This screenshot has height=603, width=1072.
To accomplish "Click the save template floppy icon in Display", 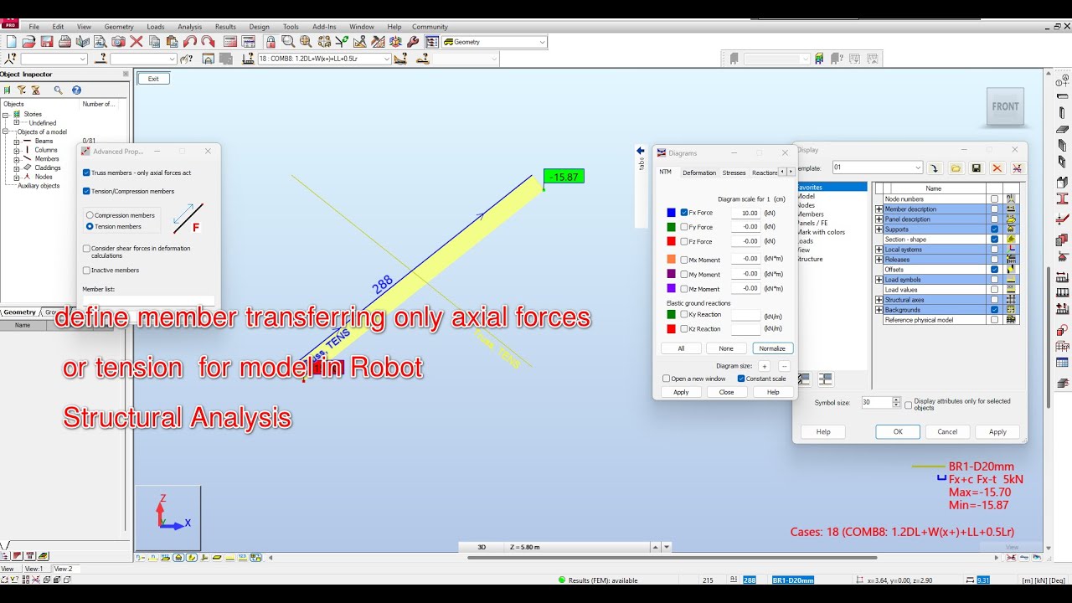I will [977, 168].
